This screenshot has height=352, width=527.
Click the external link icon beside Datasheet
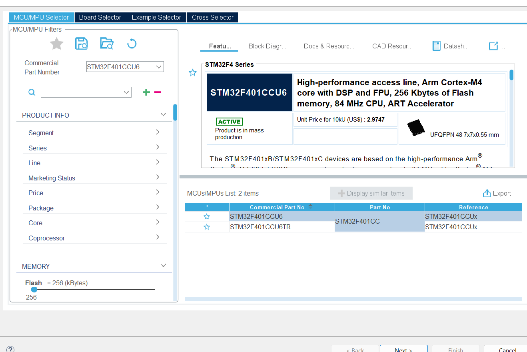coord(493,46)
